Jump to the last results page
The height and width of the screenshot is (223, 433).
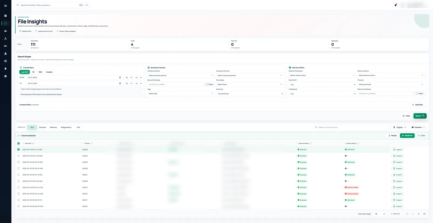(x=424, y=214)
